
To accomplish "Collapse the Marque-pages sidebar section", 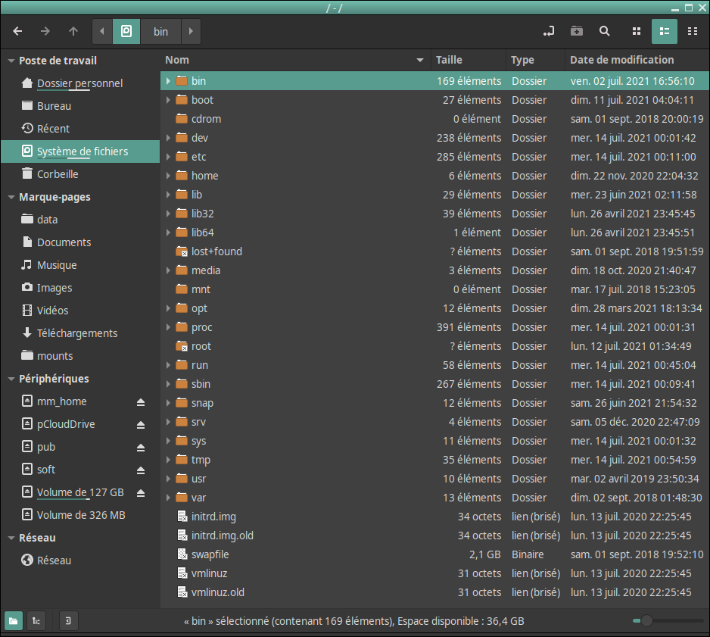I will [11, 197].
